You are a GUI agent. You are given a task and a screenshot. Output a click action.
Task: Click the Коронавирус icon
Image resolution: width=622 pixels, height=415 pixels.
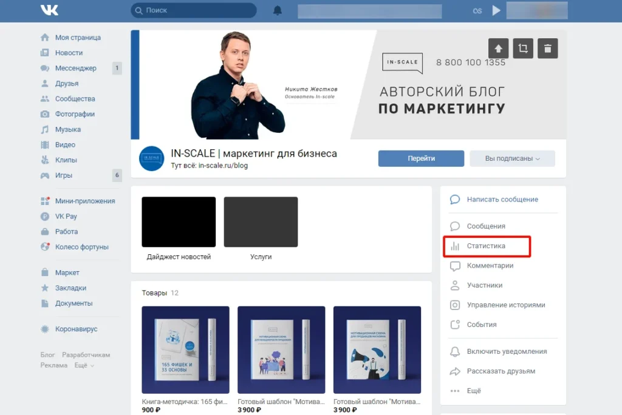[45, 329]
